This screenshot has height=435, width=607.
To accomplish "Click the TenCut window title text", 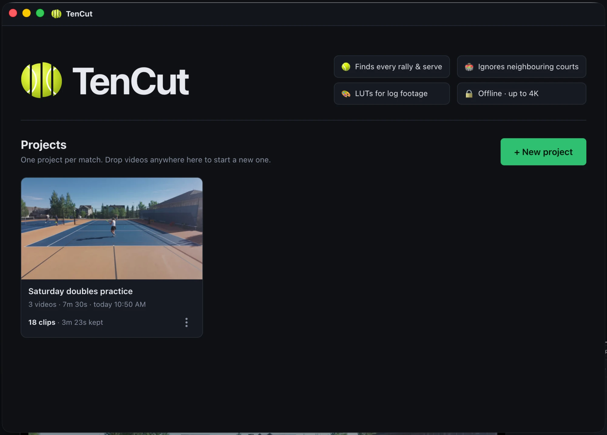I will [x=79, y=14].
